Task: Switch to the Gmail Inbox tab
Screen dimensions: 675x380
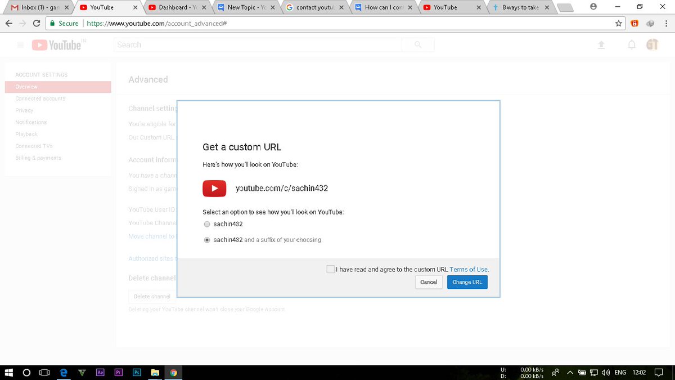Action: pyautogui.click(x=39, y=7)
